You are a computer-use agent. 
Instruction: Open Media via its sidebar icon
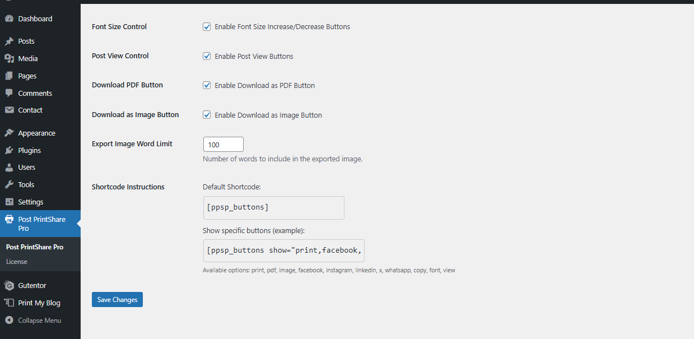[9, 59]
